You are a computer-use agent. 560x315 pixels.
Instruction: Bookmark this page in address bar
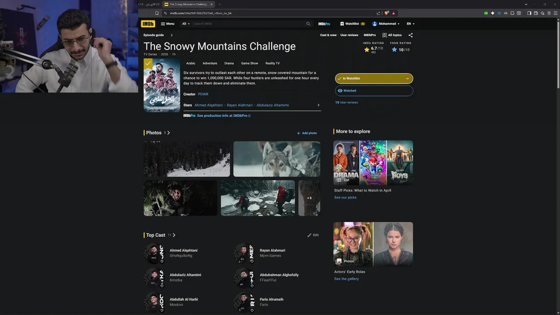pos(157,13)
